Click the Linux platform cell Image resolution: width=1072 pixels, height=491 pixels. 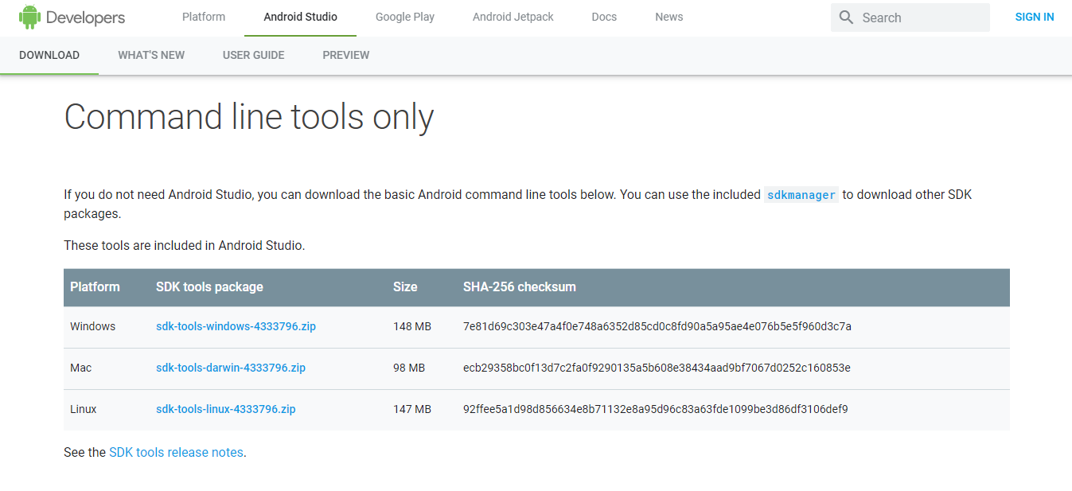[84, 409]
